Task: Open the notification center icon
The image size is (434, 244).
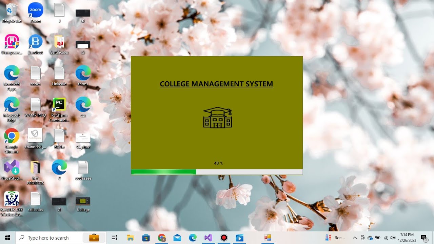Action: 423,238
